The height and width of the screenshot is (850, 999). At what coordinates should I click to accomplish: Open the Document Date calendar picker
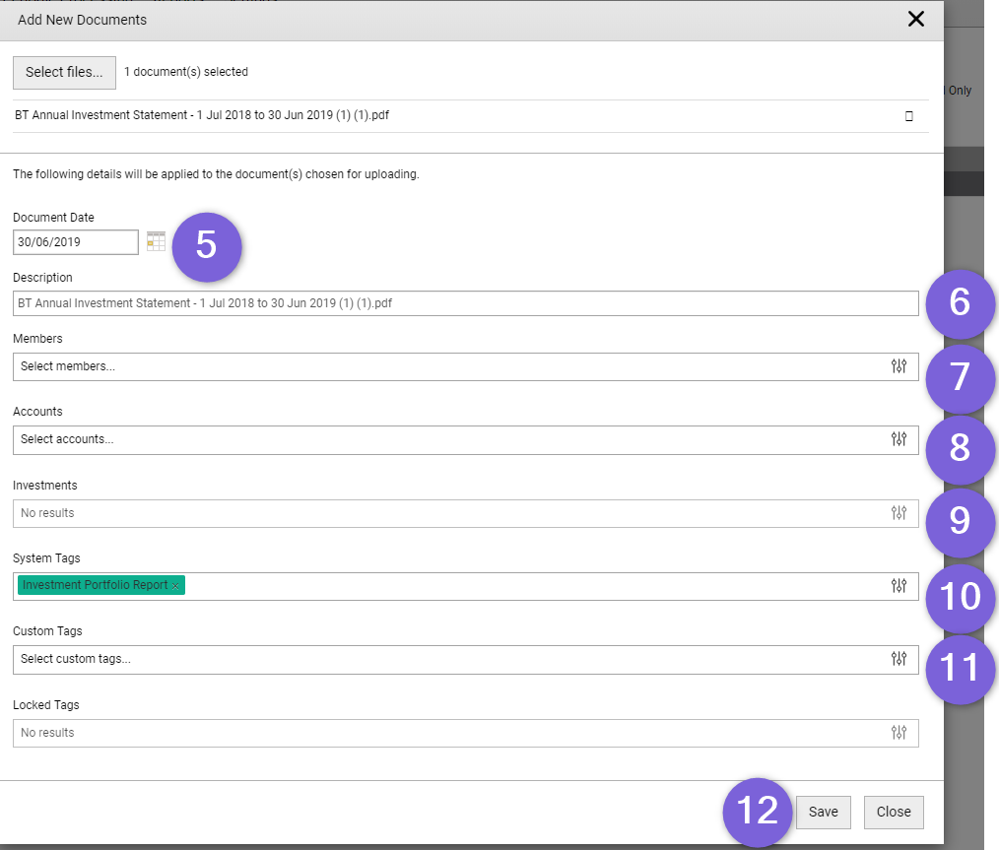coord(156,242)
